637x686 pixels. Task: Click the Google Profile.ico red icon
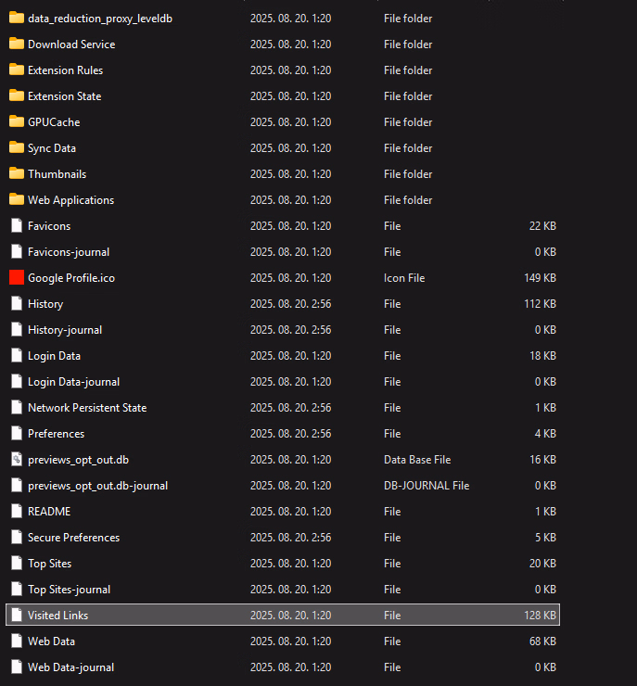click(16, 277)
